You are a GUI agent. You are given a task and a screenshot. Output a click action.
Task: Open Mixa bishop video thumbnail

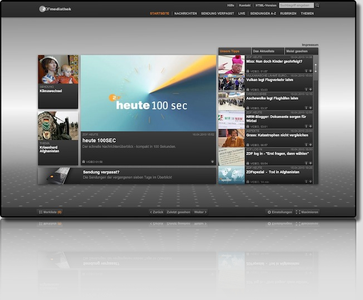[x=232, y=65]
